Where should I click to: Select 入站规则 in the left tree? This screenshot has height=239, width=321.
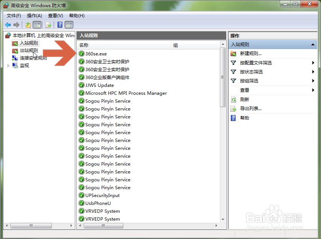29,43
